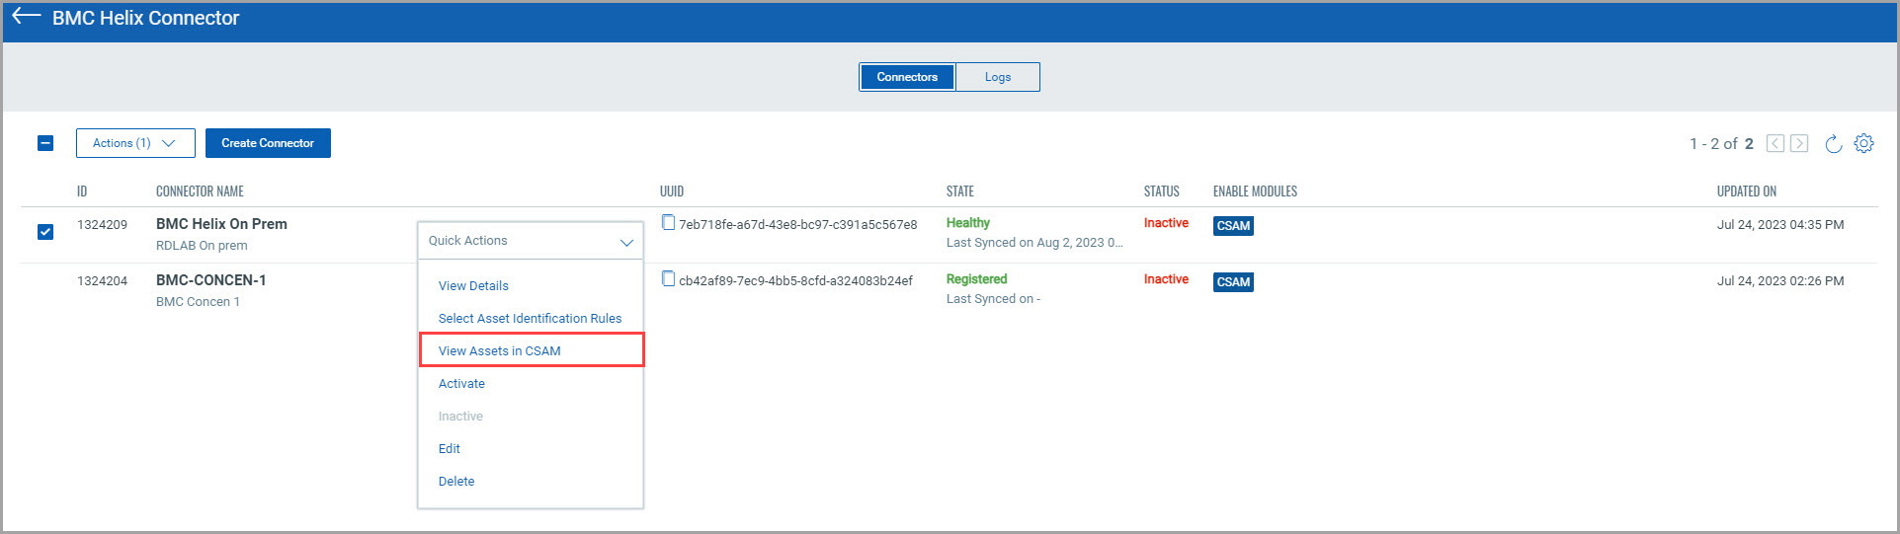Viewport: 1900px width, 534px height.
Task: Click the Healthy state text
Action: (x=968, y=223)
